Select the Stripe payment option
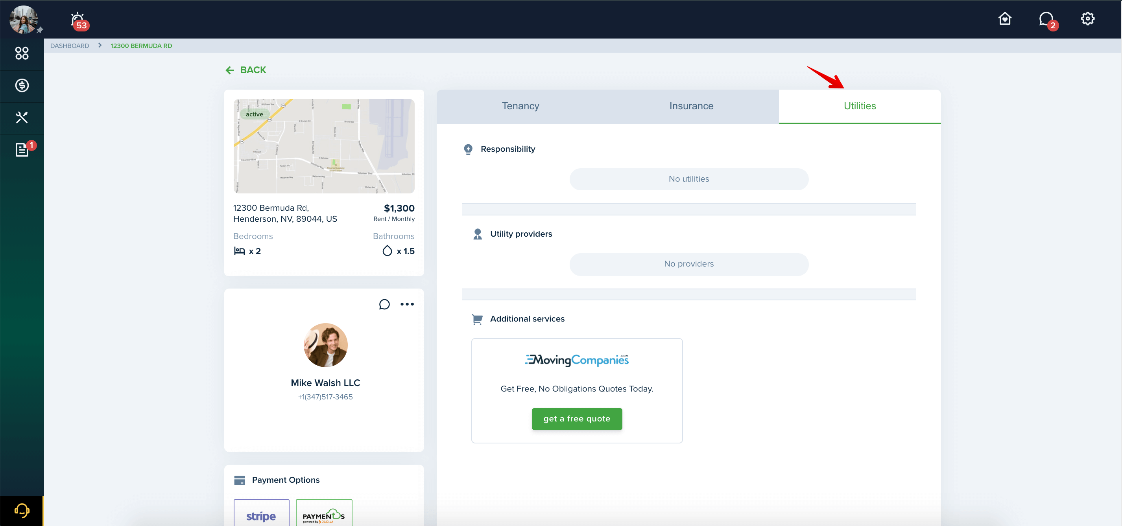1122x526 pixels. [x=261, y=513]
